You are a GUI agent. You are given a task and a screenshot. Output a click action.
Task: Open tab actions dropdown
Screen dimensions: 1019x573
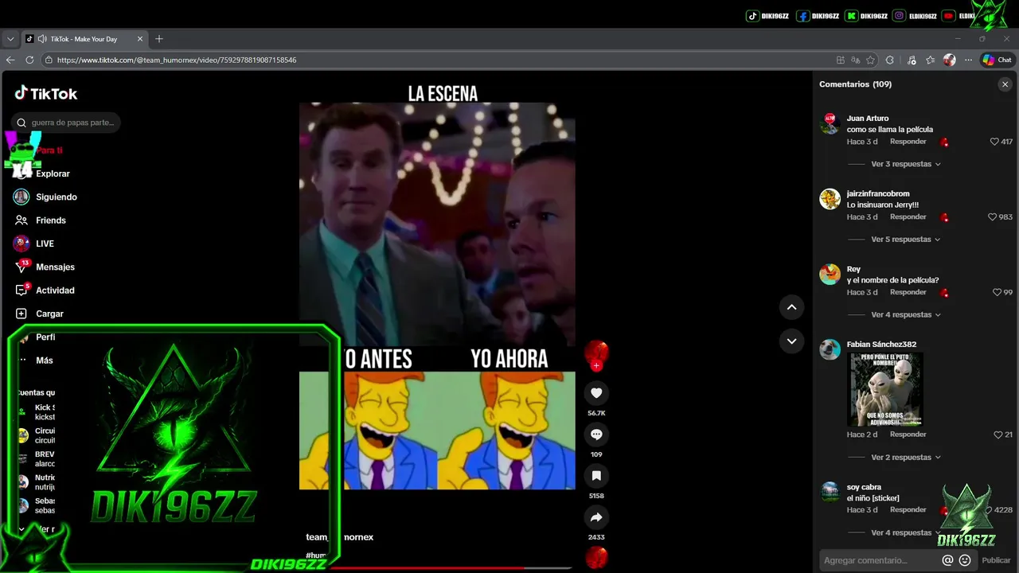click(x=10, y=39)
